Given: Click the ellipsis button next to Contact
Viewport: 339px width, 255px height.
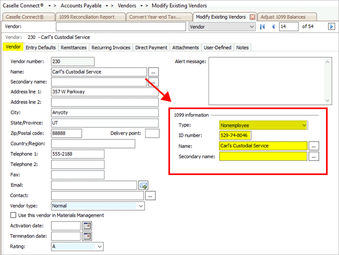Looking at the screenshot, I should [x=150, y=196].
